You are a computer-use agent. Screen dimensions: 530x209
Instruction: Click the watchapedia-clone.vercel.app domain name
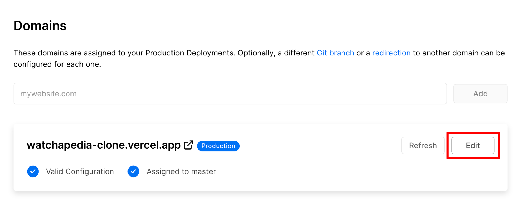coord(103,145)
